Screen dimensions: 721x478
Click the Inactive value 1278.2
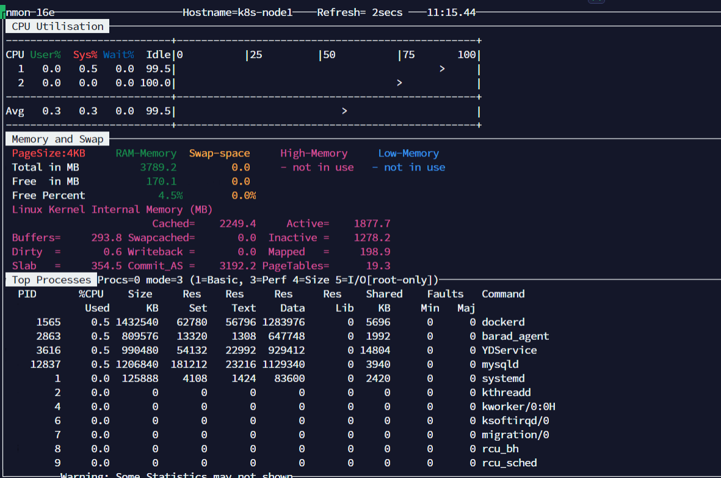[372, 238]
